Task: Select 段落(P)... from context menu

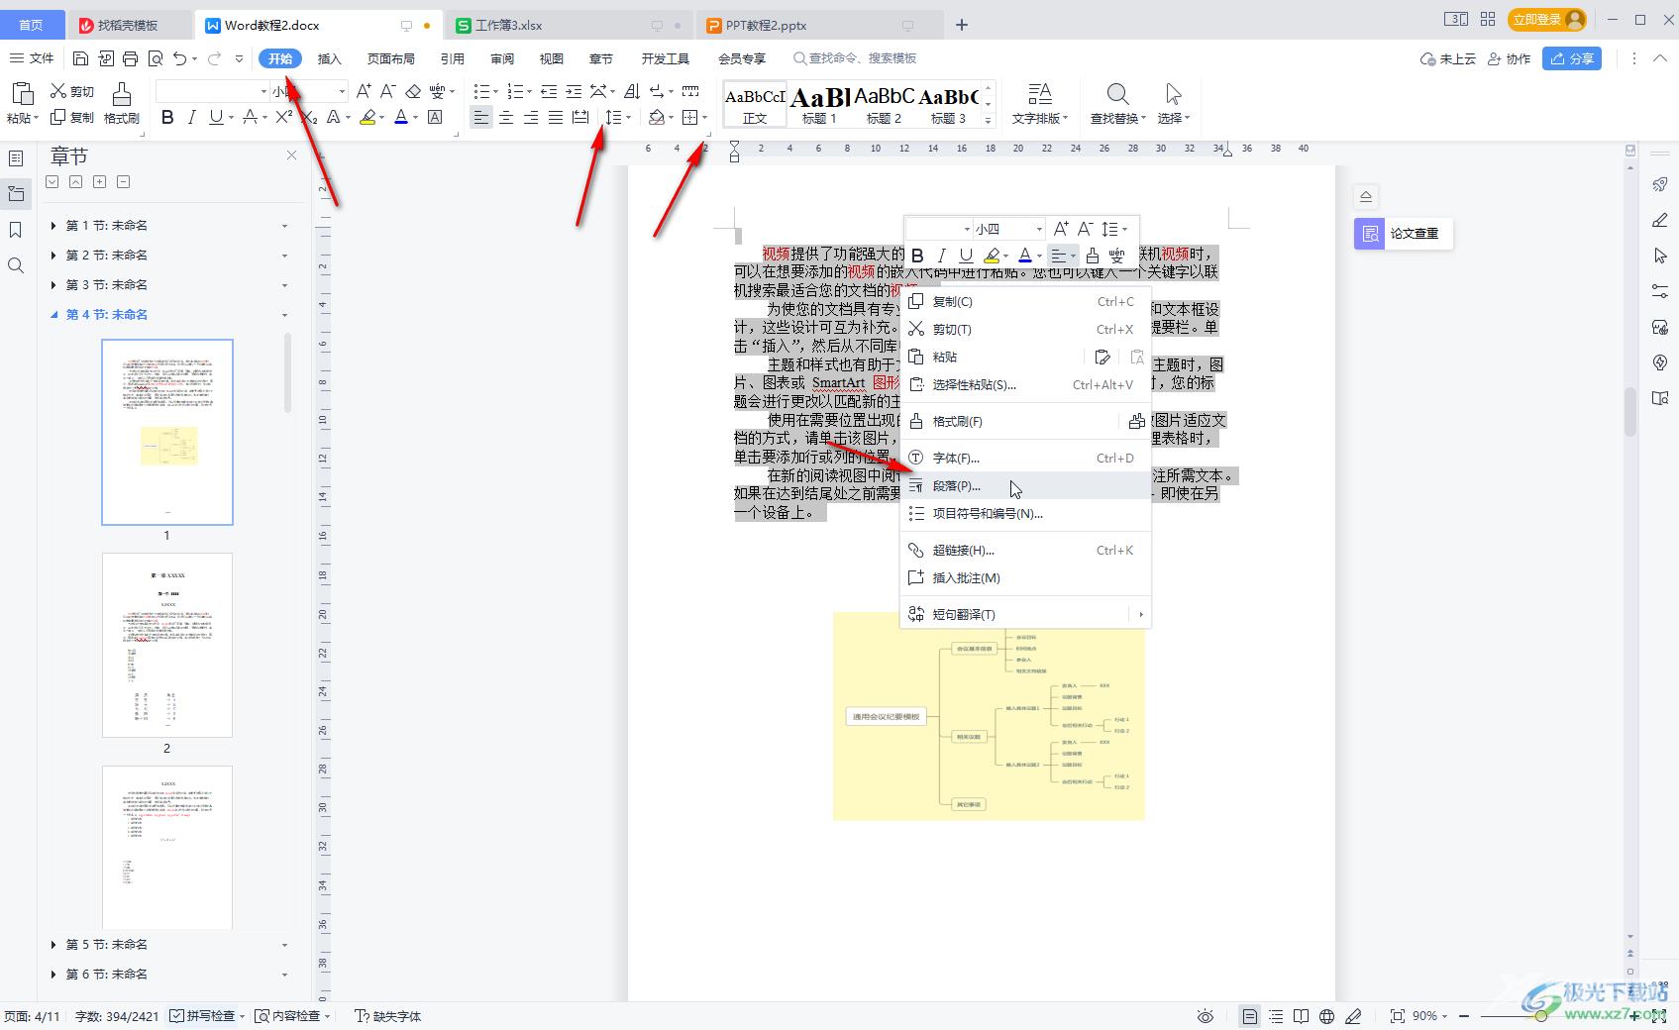Action: [x=1025, y=485]
